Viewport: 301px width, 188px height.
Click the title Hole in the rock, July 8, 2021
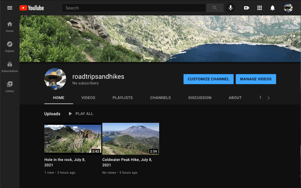[x=65, y=162]
